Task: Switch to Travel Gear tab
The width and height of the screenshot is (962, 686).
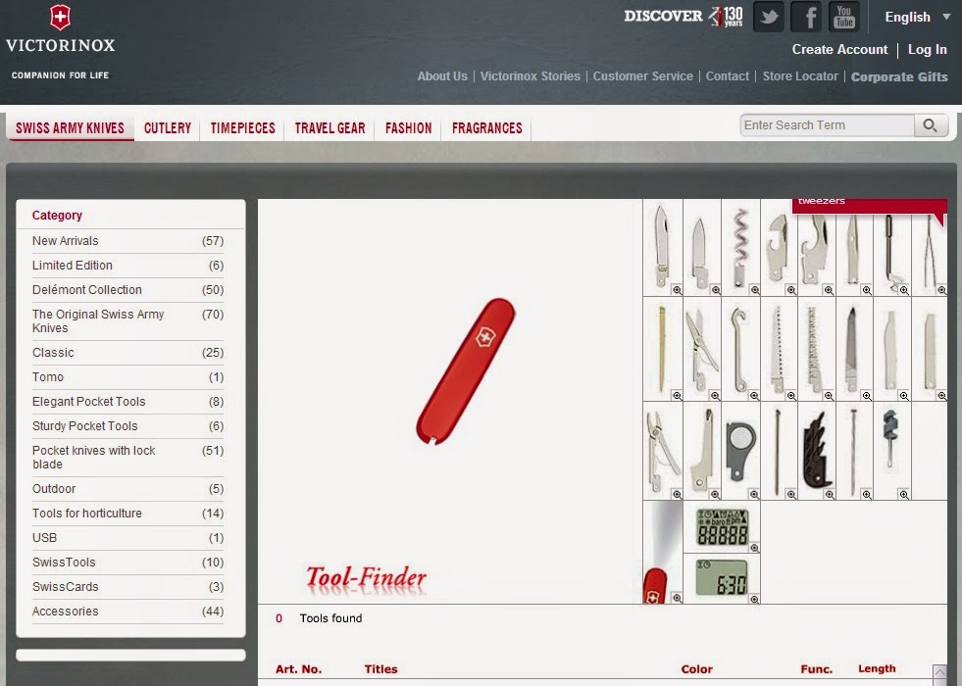Action: click(x=330, y=128)
